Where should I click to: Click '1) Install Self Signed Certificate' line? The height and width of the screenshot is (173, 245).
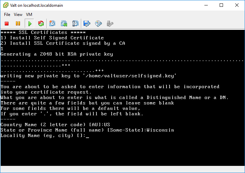(52, 38)
